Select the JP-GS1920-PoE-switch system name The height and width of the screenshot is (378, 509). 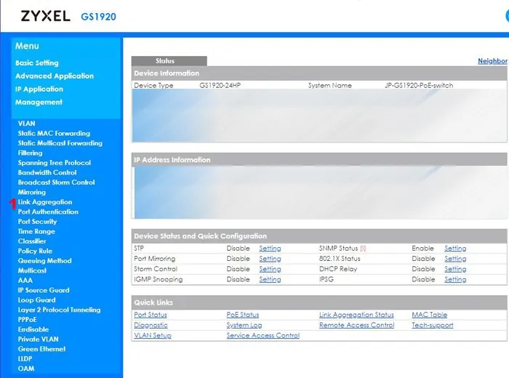coord(419,85)
